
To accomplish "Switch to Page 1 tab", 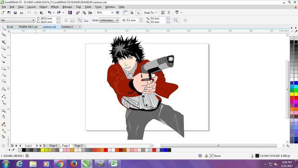I will pyautogui.click(x=54, y=146).
